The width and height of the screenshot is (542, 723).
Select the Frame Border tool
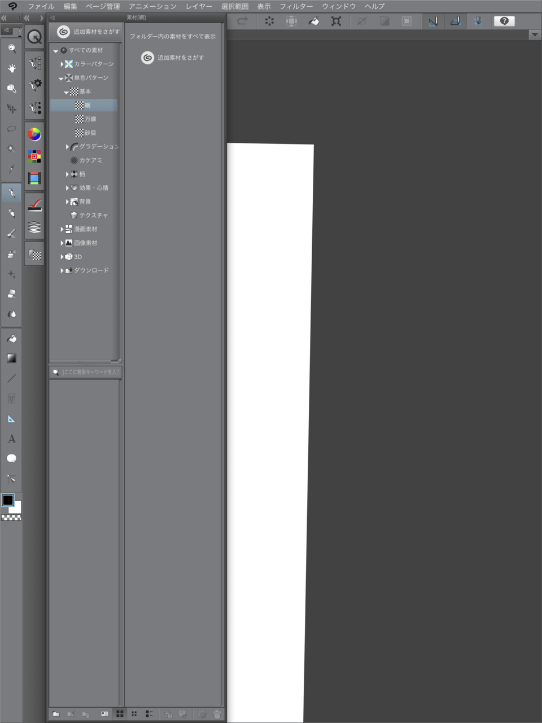[11, 398]
